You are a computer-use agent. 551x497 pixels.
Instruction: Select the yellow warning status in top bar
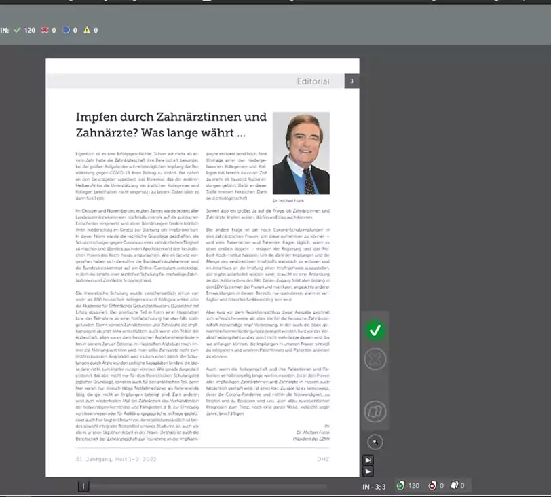[x=91, y=31]
